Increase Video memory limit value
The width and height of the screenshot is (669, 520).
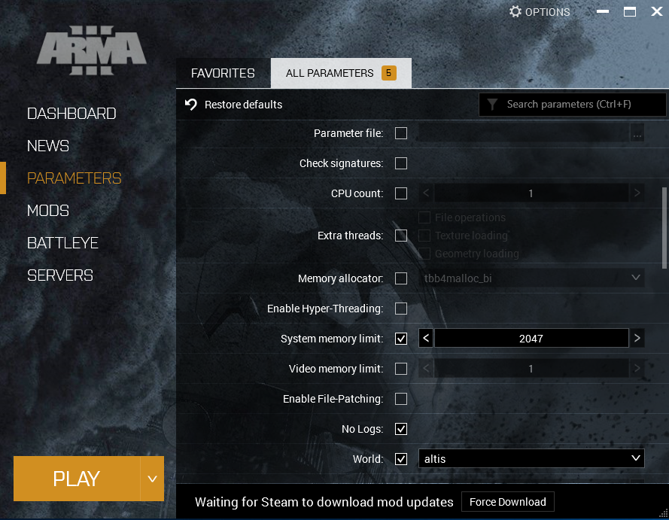coord(637,369)
